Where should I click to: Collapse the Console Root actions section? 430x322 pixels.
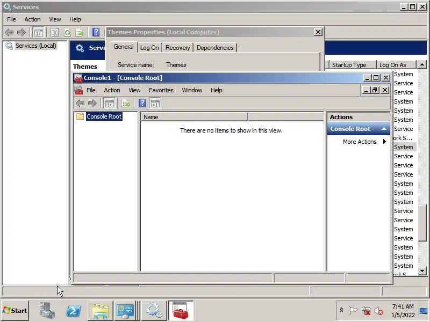tap(384, 129)
